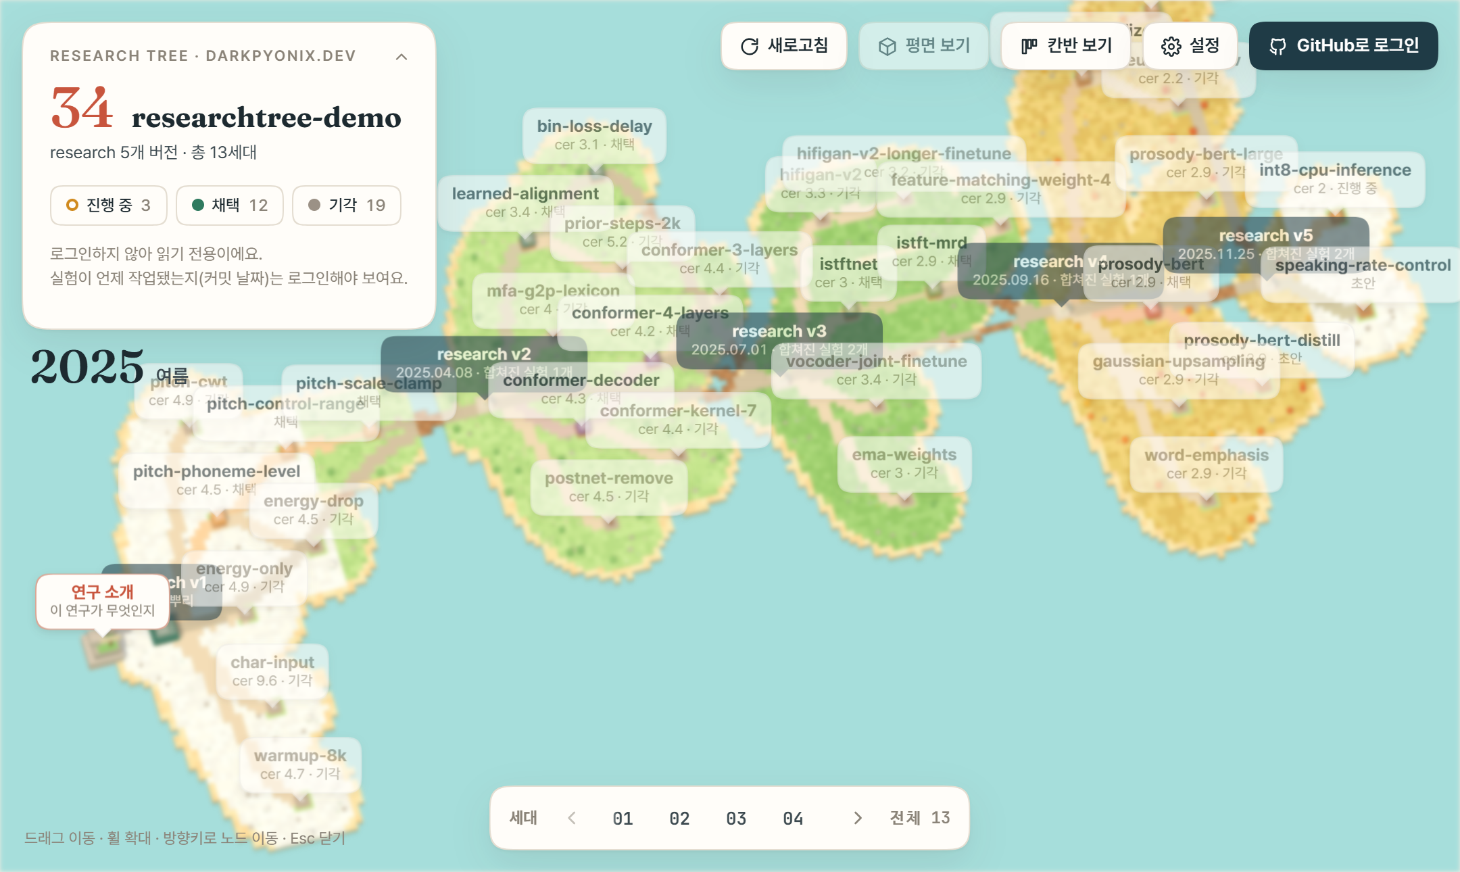
Task: Collapse the Research Tree info panel
Action: [x=401, y=57]
